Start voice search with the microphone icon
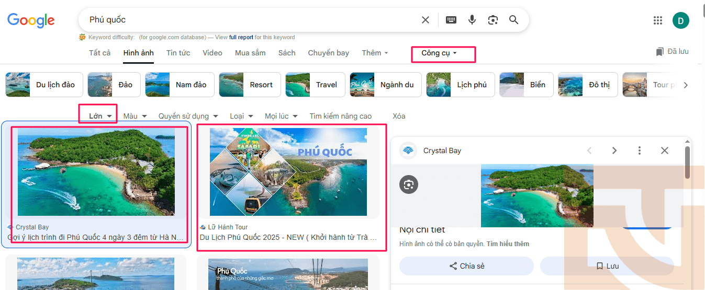The image size is (705, 290). click(x=472, y=20)
